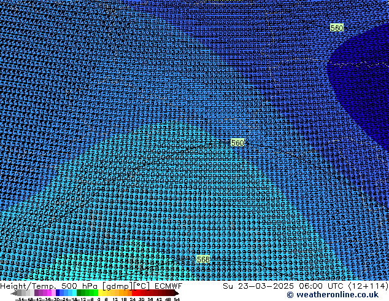Pick the dark green legend swatch

click(79, 292)
